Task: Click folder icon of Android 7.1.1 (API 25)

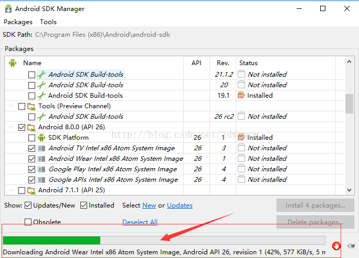Action: click(x=31, y=190)
